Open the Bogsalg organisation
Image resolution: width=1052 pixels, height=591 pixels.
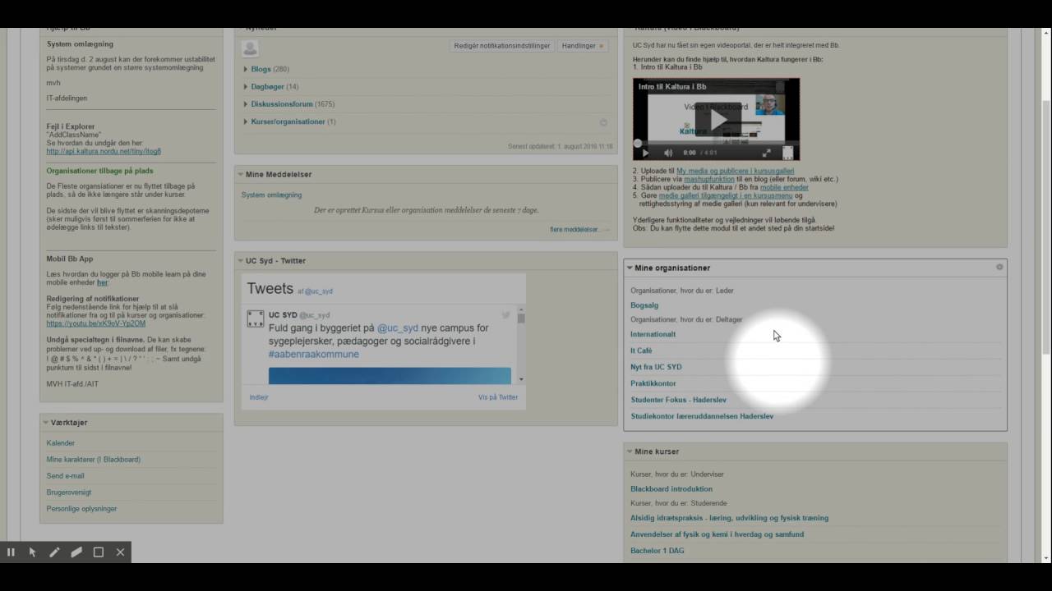pyautogui.click(x=644, y=305)
